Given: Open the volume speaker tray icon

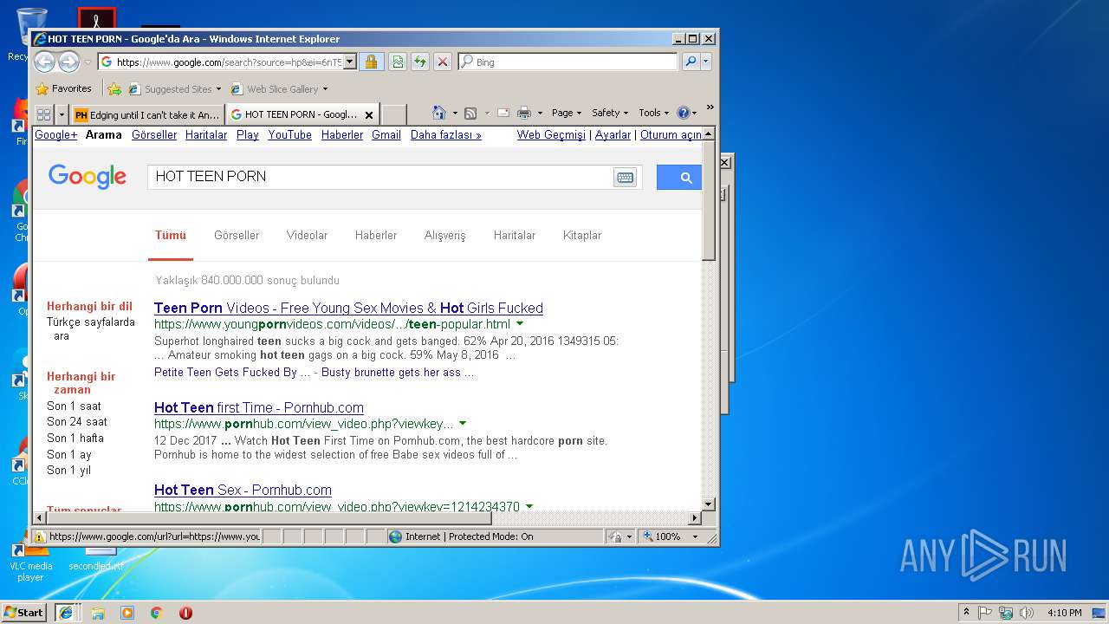Looking at the screenshot, I should pos(1027,613).
